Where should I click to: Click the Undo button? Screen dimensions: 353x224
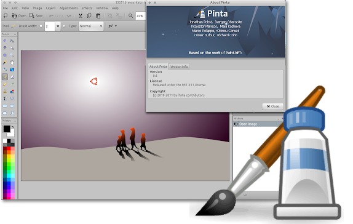56,15
